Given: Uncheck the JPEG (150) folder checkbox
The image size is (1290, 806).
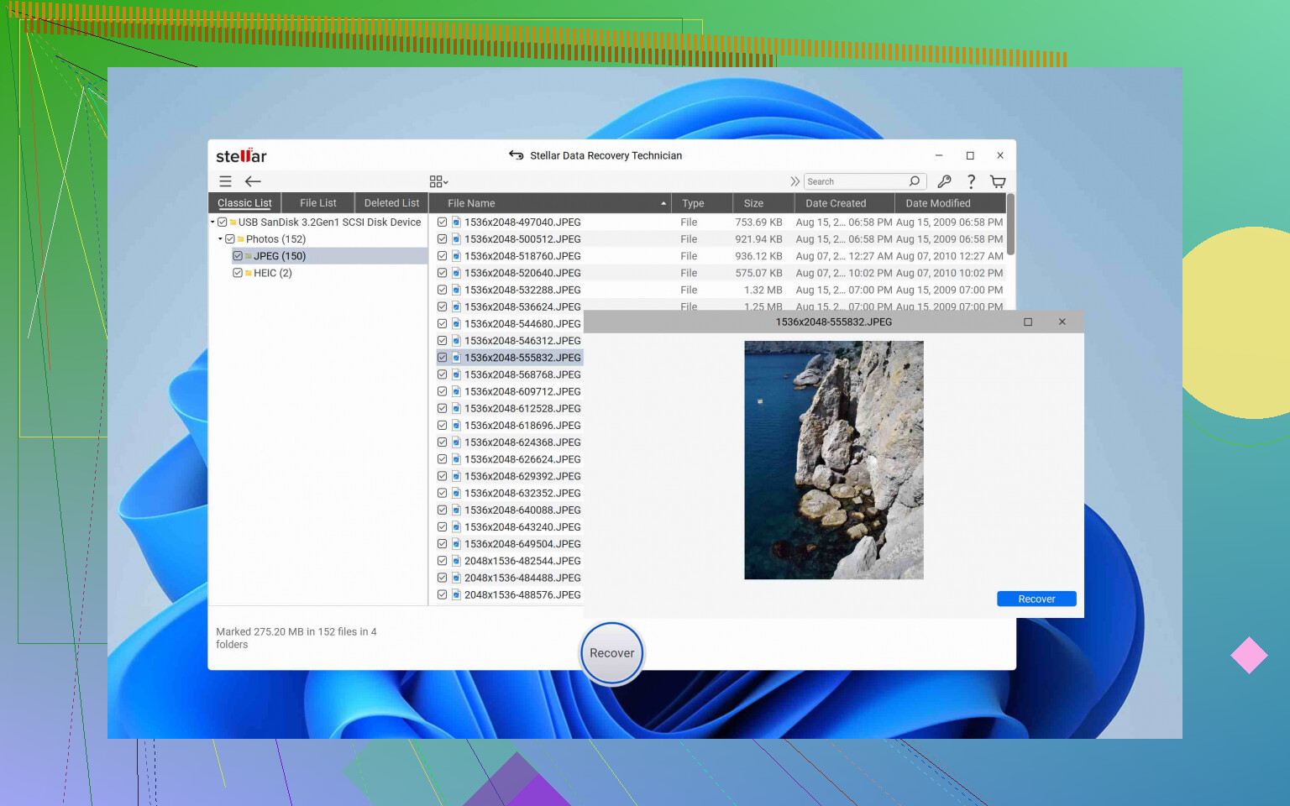Looking at the screenshot, I should (238, 256).
